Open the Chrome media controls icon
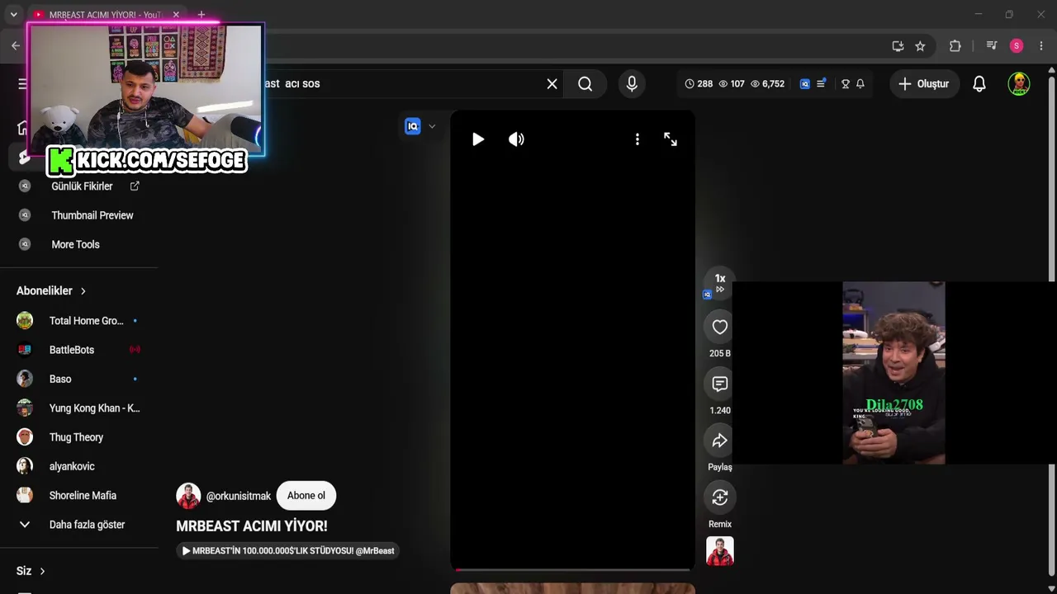This screenshot has height=594, width=1057. [x=992, y=46]
